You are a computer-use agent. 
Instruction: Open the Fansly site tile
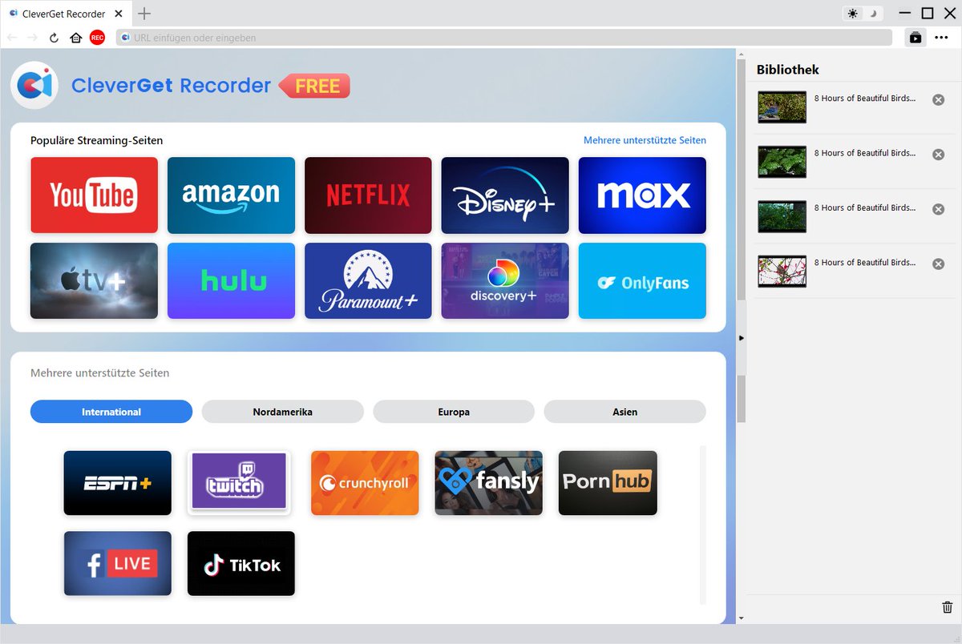(489, 483)
